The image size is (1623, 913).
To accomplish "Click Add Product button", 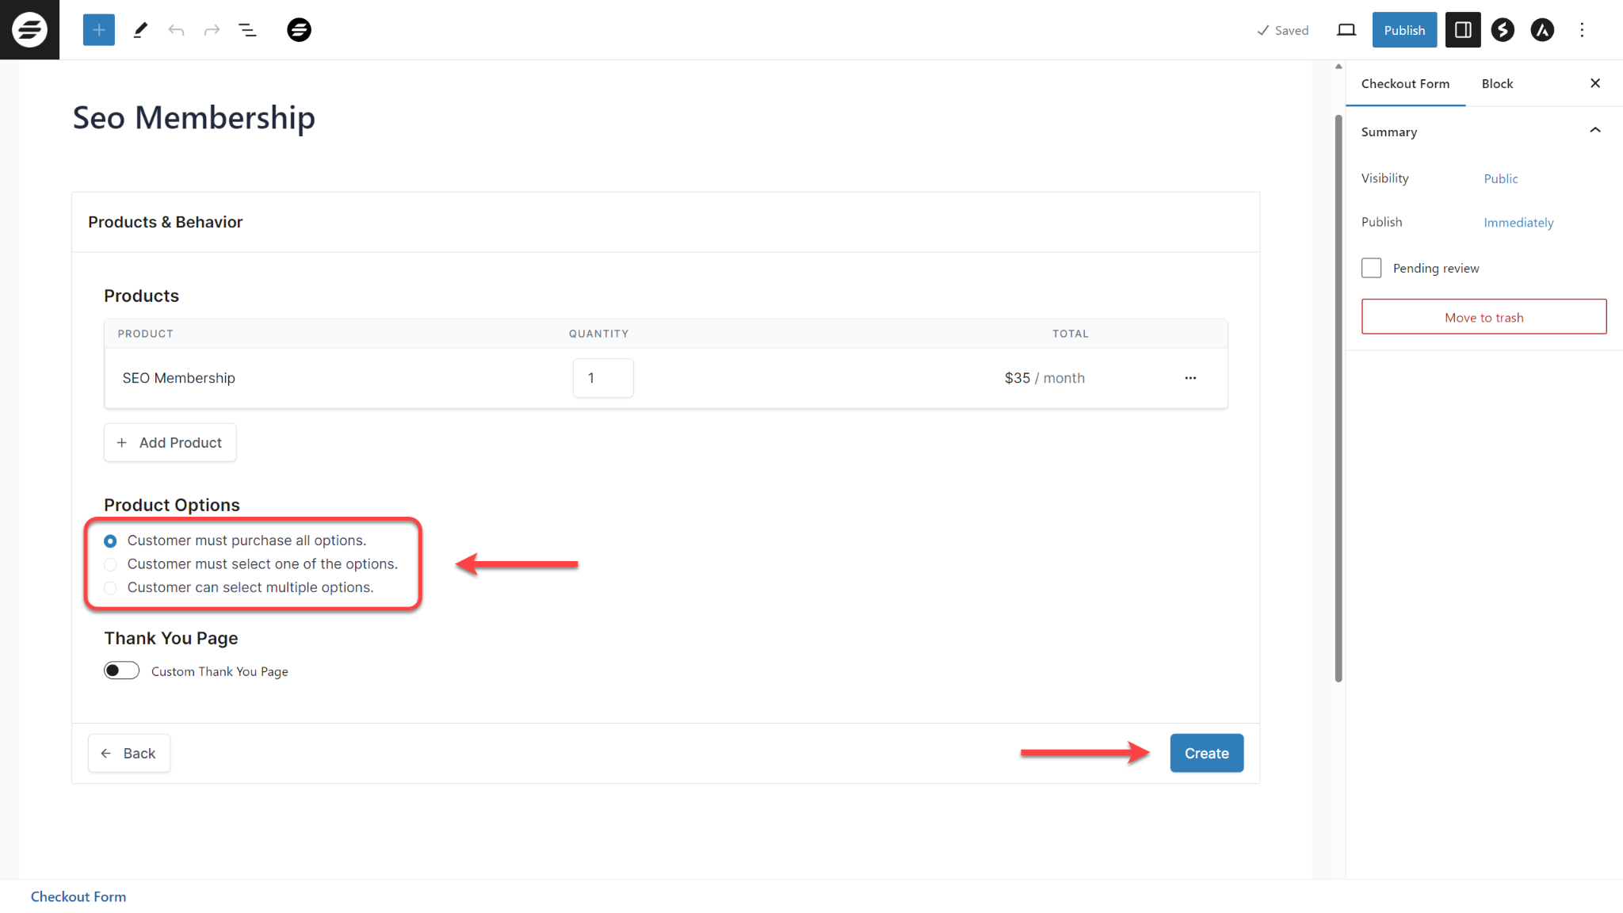I will (x=168, y=442).
